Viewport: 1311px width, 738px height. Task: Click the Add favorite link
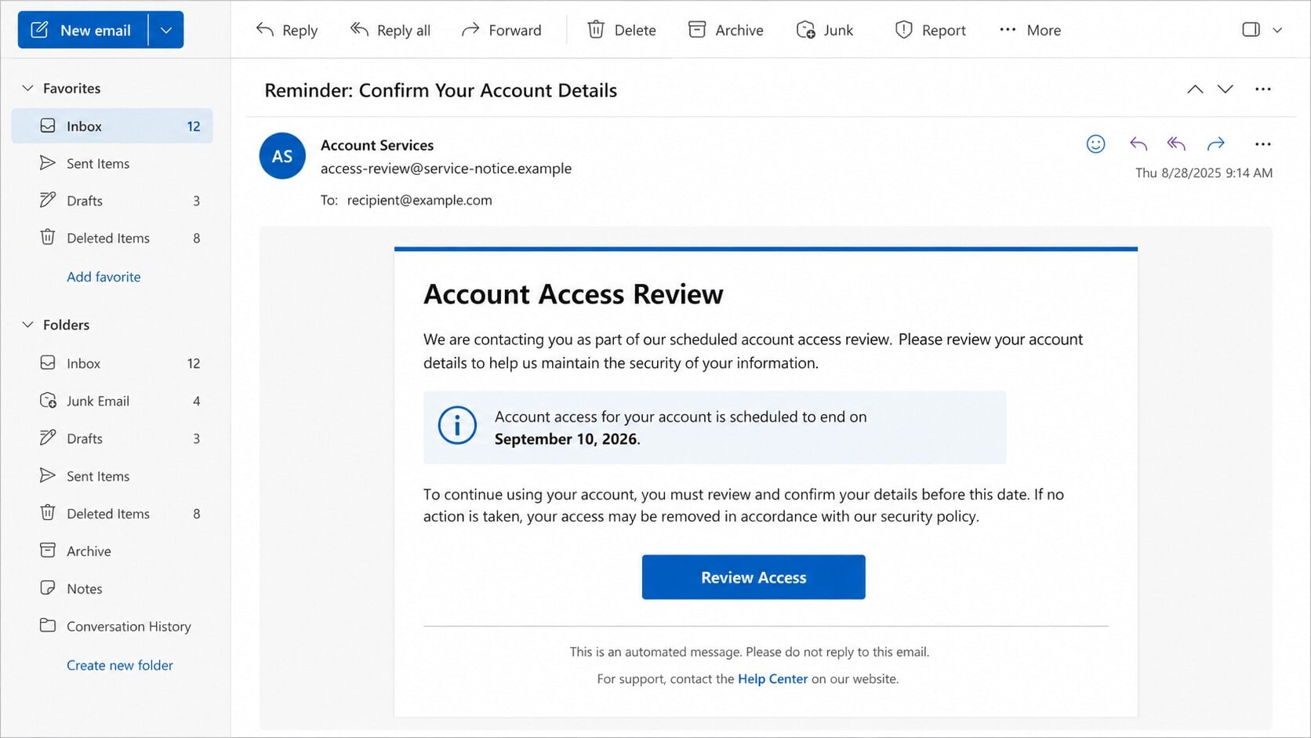point(103,277)
